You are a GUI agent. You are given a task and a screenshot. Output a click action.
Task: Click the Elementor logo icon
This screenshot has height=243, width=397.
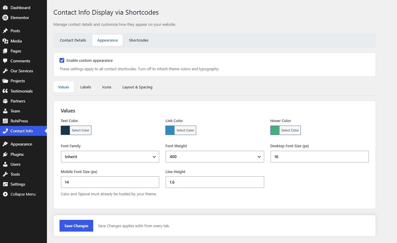point(5,18)
